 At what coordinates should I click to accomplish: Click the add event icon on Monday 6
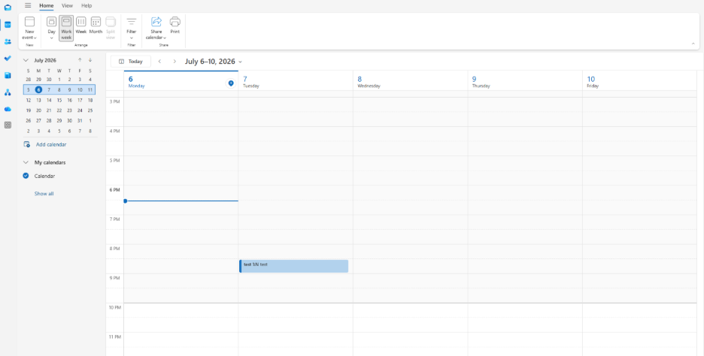[x=231, y=83]
